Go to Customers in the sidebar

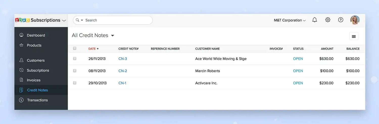point(36,60)
